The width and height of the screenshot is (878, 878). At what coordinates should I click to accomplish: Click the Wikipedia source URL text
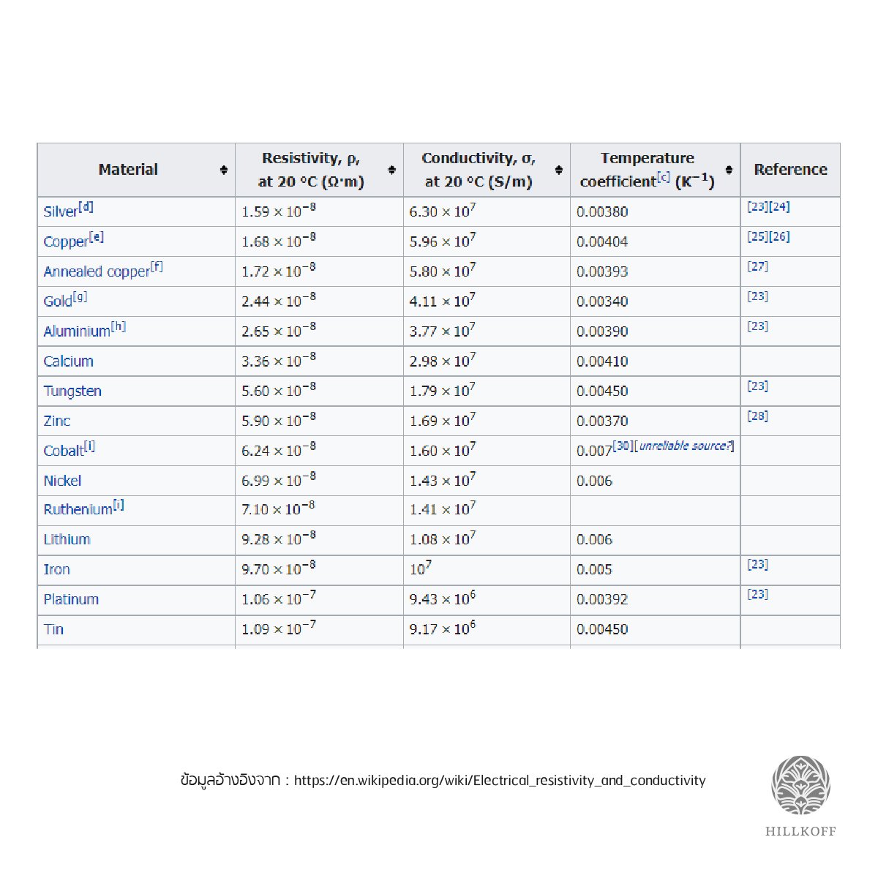[500, 780]
